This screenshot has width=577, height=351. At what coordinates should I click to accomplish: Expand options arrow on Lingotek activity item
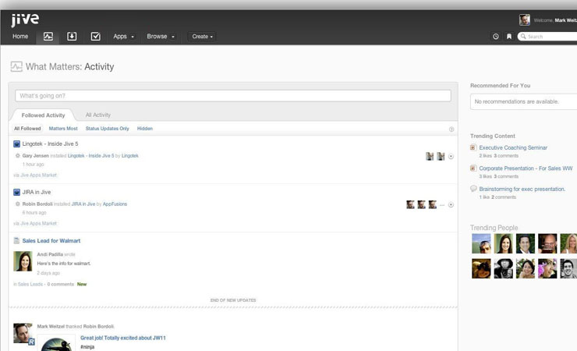[x=451, y=157]
